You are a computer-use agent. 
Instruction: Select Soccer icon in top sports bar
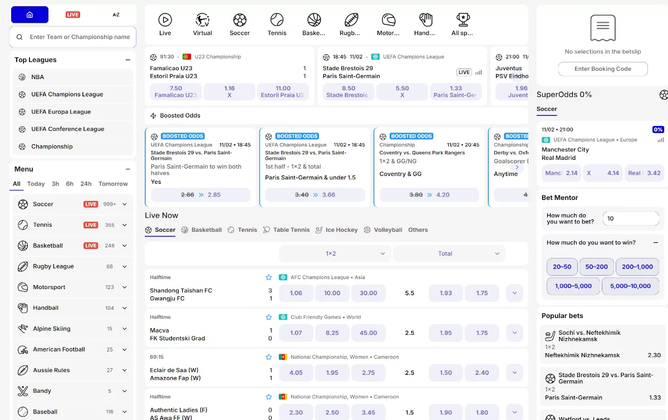tap(239, 20)
